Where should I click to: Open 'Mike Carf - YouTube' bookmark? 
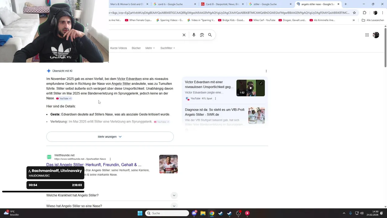click(262, 20)
